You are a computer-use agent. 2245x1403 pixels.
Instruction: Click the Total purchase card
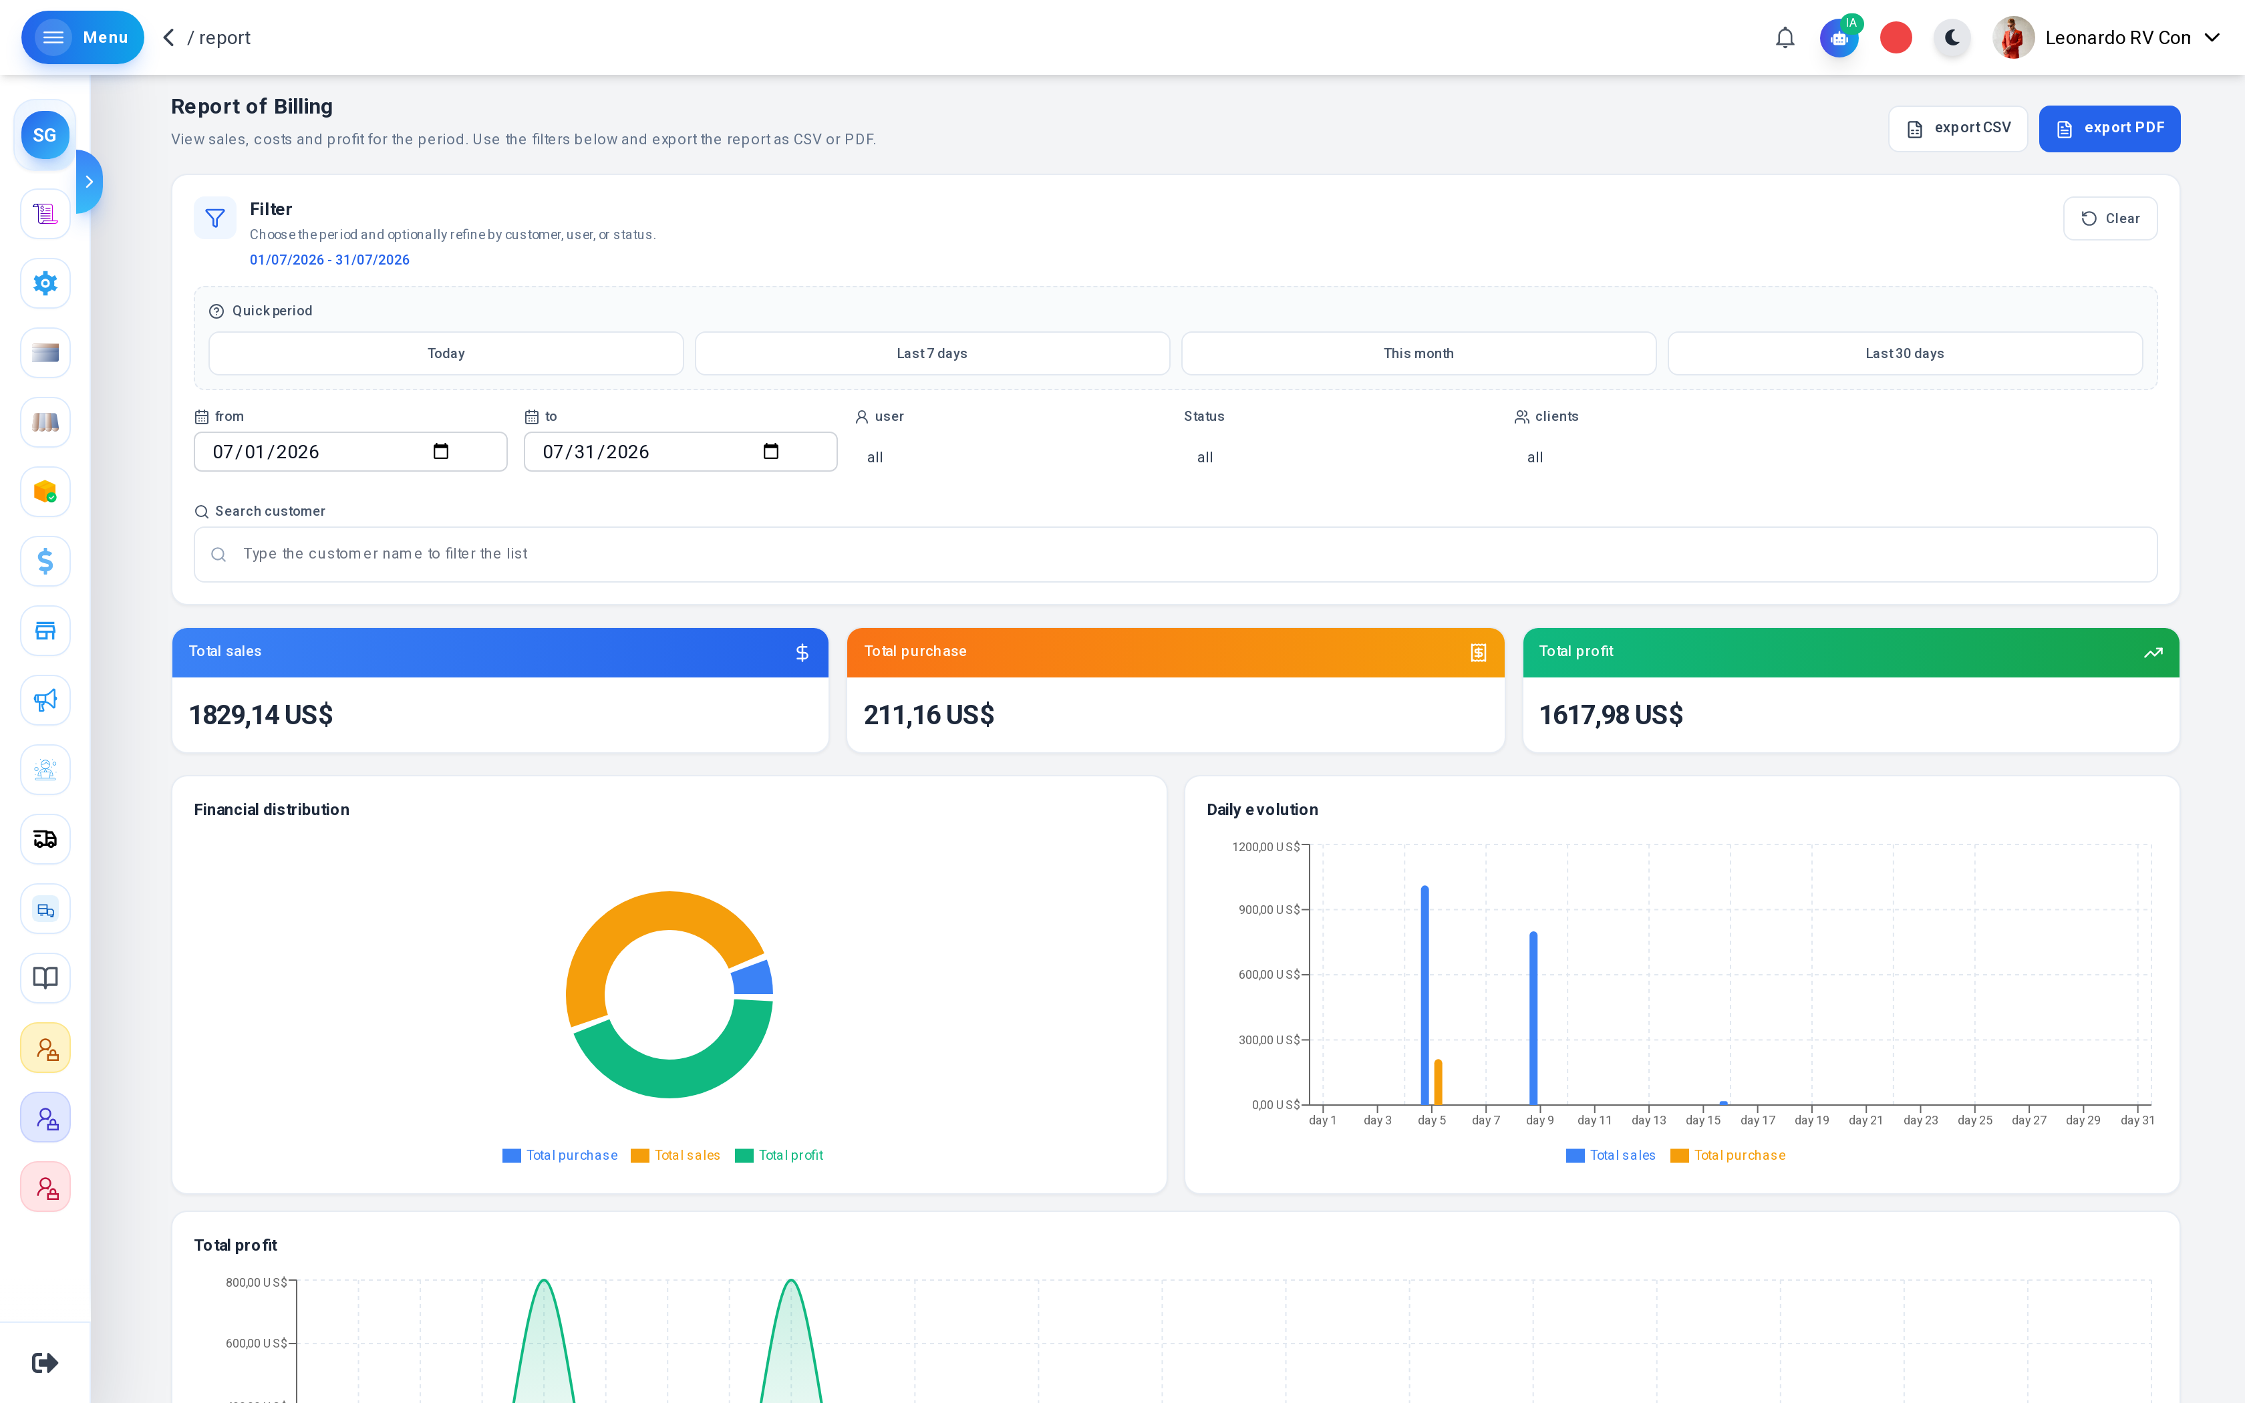(x=1175, y=689)
